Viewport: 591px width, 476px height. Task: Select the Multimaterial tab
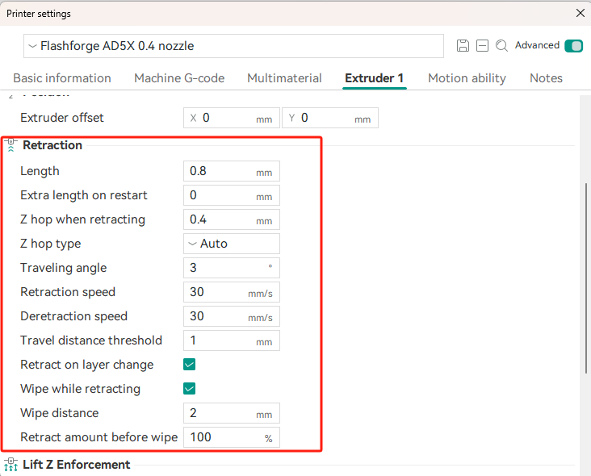coord(284,78)
